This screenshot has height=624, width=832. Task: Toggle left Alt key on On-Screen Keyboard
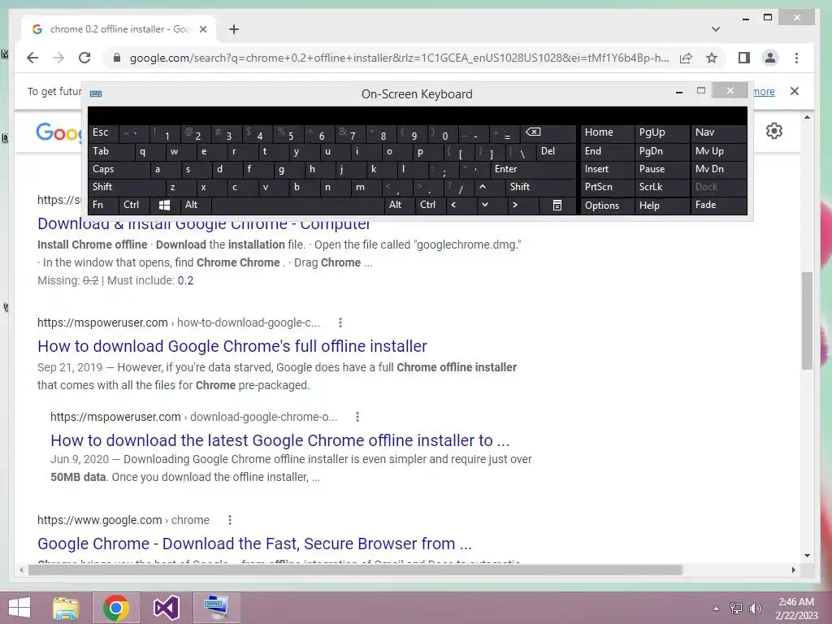pyautogui.click(x=196, y=205)
